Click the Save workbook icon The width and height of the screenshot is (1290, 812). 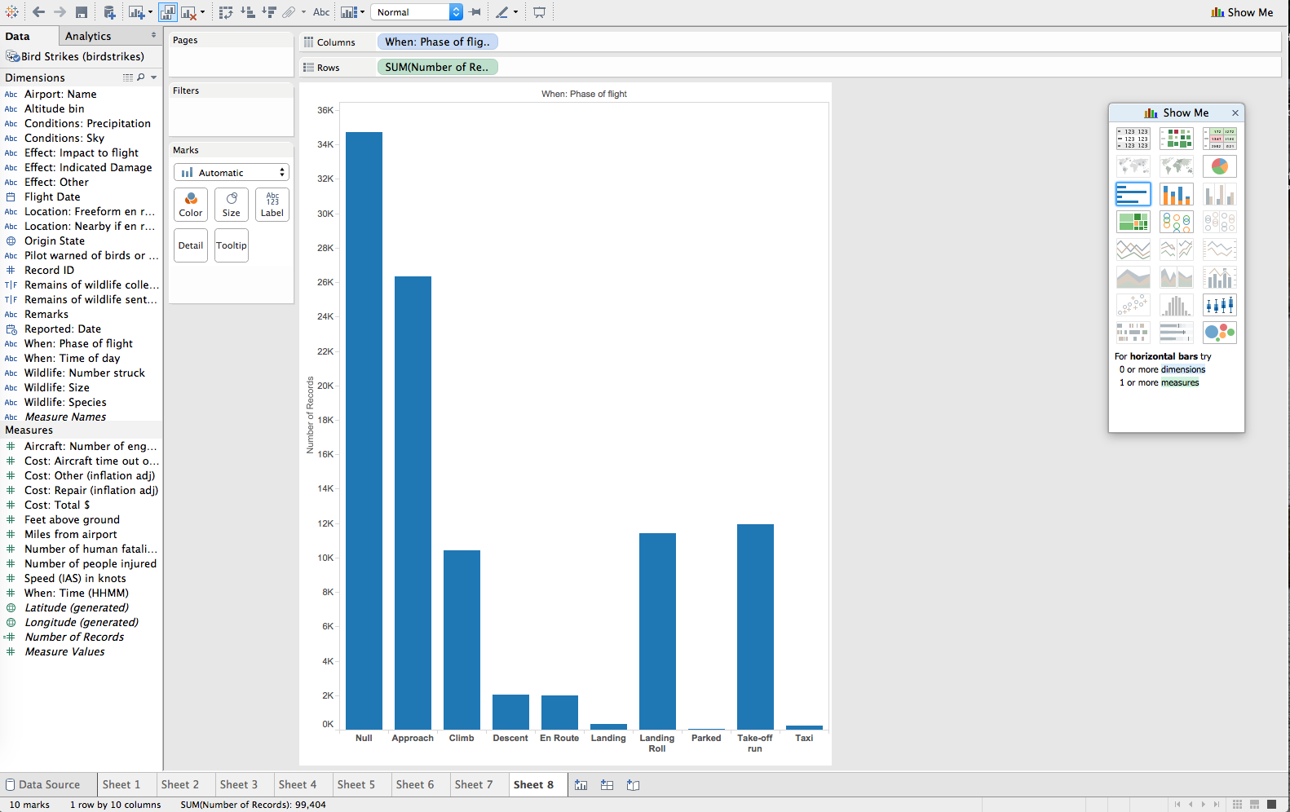pyautogui.click(x=82, y=12)
